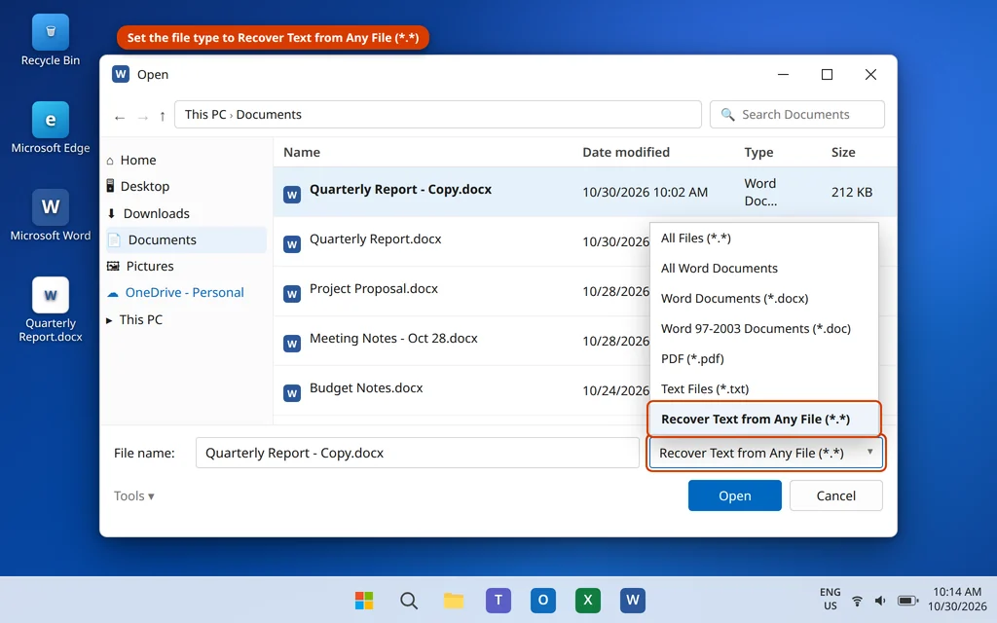Click the ENG US language indicator
Viewport: 997px width, 623px height.
830,599
